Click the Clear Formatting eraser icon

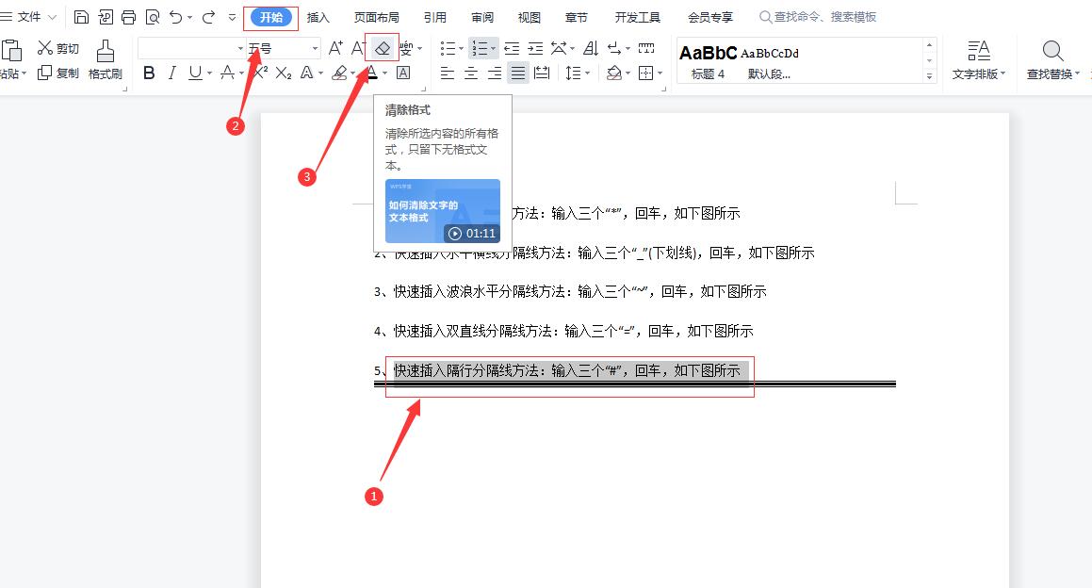[x=381, y=47]
